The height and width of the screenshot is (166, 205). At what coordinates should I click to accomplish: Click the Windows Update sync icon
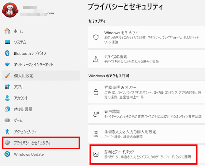pyautogui.click(x=7, y=154)
